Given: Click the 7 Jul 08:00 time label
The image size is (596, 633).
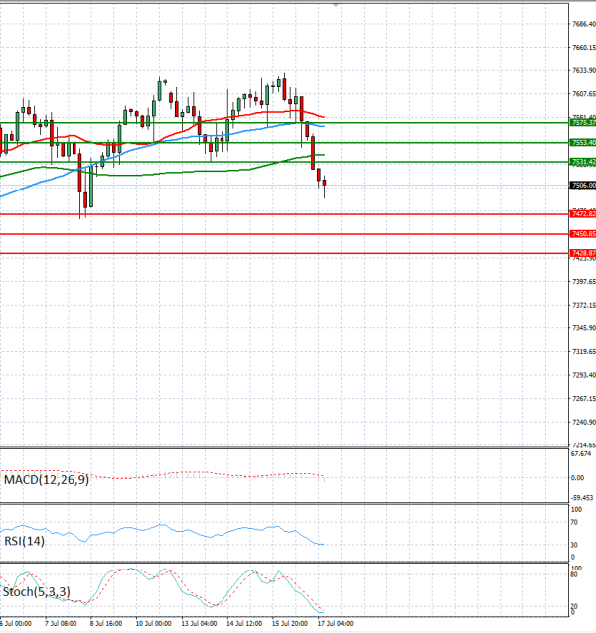Looking at the screenshot, I should 61,624.
